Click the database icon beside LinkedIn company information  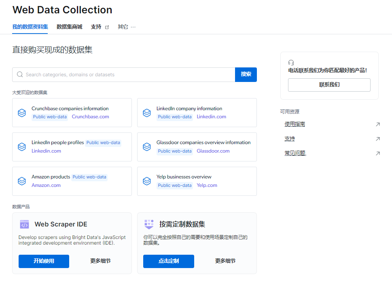(147, 113)
